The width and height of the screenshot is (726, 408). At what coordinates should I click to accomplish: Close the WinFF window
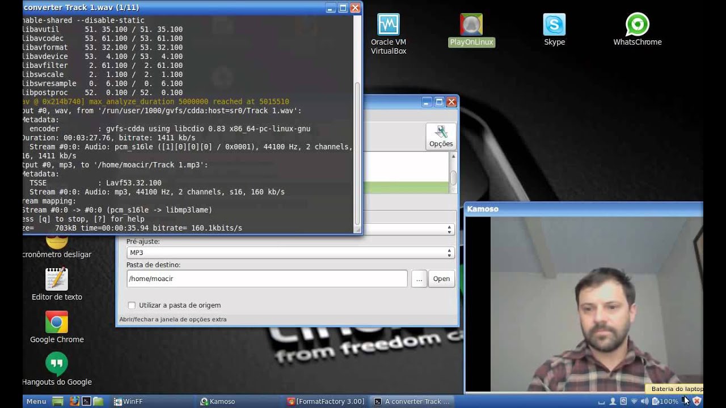pos(451,102)
